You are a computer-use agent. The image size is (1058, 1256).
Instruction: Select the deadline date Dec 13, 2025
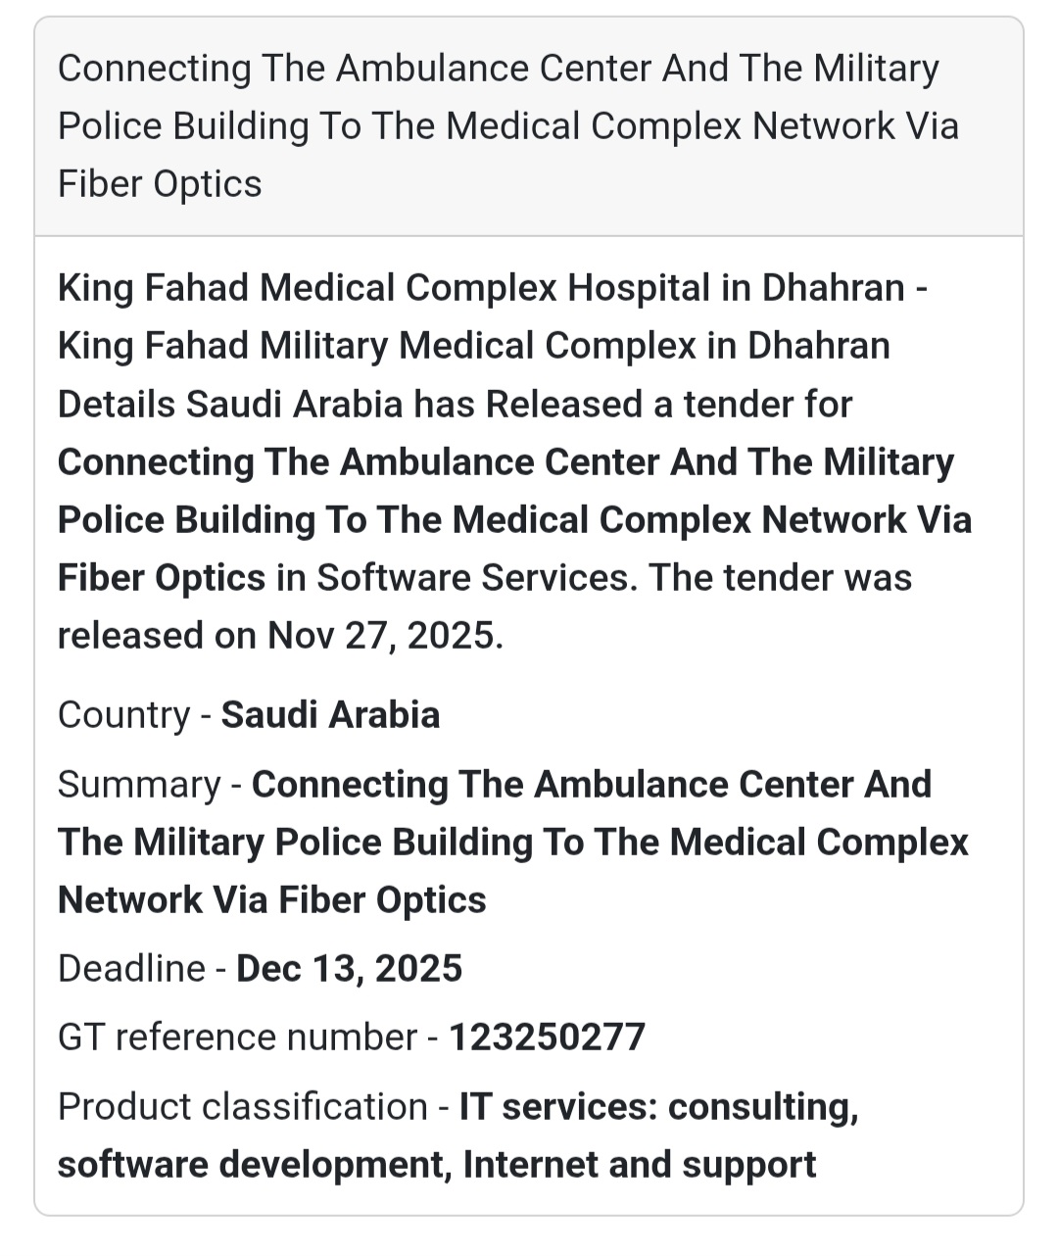(349, 969)
